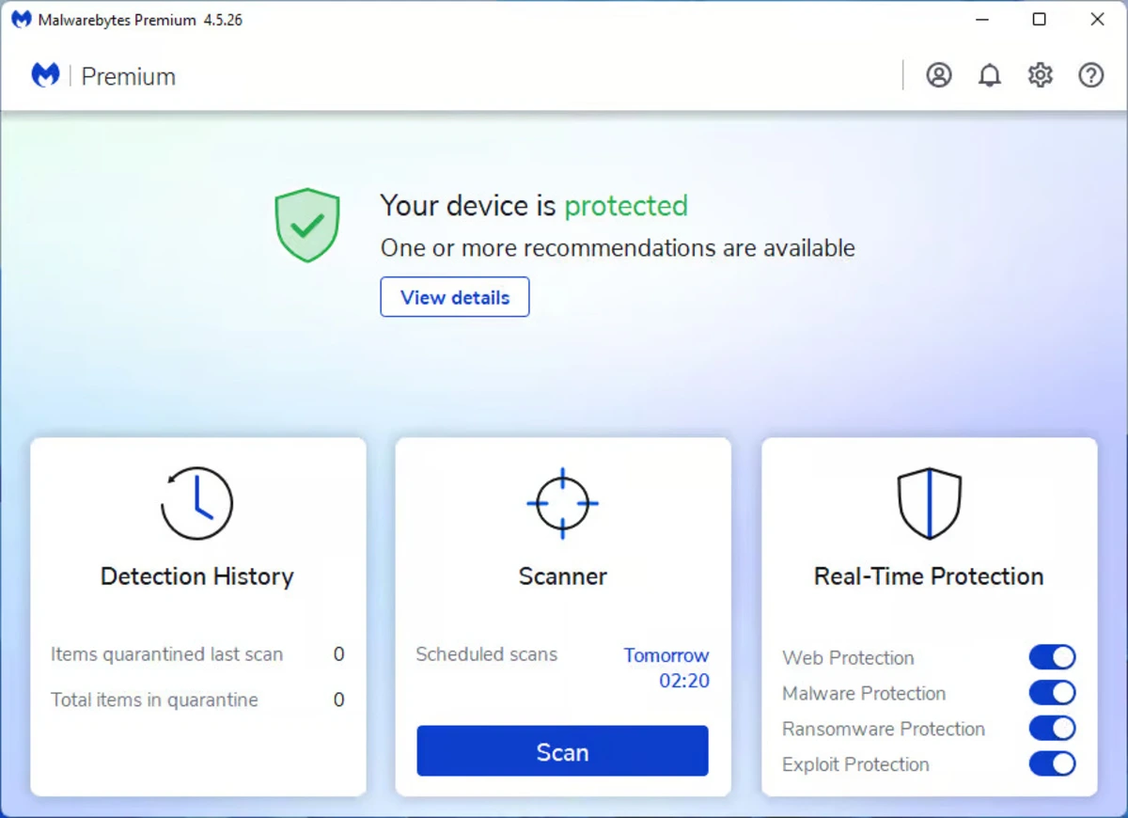This screenshot has height=818, width=1128.
Task: Click 'Total items in quarantine' label
Action: [x=154, y=700]
